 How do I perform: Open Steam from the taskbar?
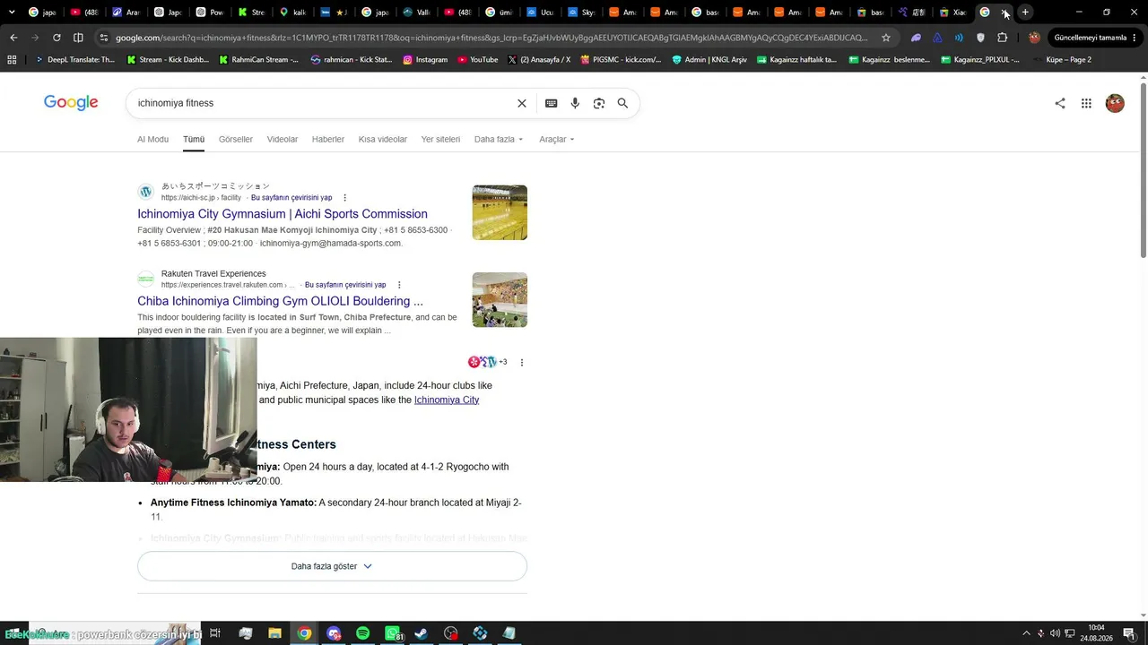[x=421, y=633]
